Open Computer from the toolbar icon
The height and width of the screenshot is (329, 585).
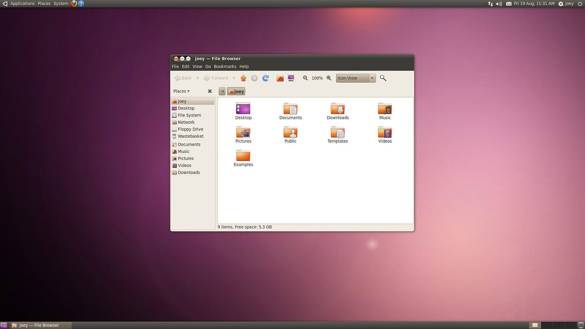[291, 78]
